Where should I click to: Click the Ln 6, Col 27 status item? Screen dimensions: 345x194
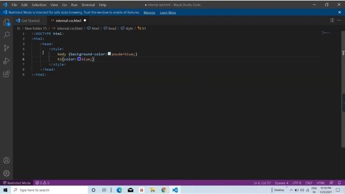[263, 183]
